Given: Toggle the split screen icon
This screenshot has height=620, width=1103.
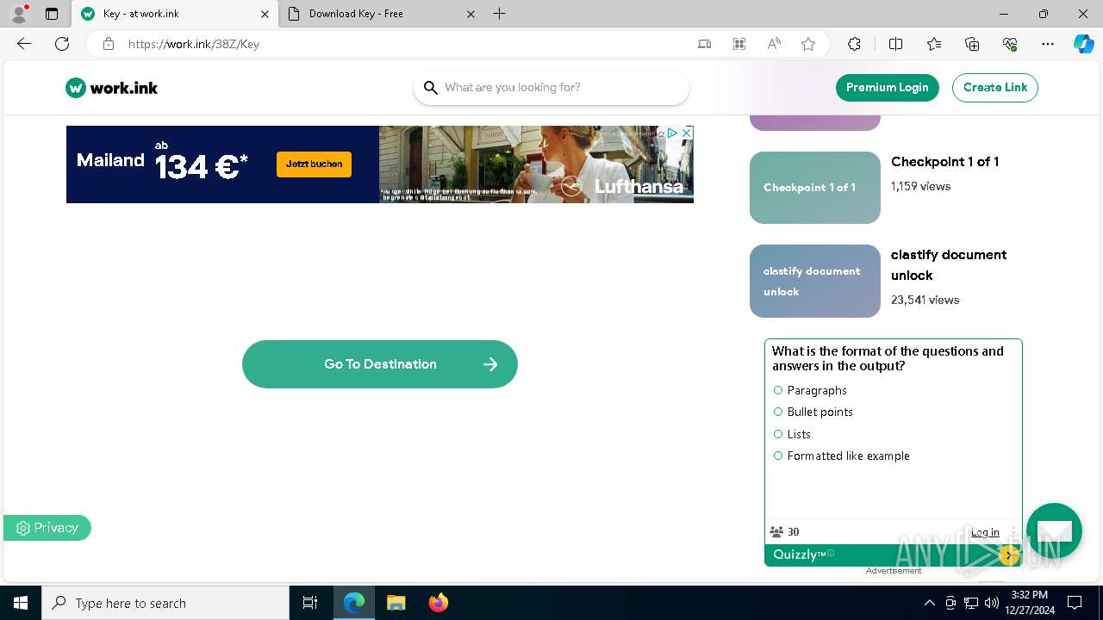Looking at the screenshot, I should [895, 44].
